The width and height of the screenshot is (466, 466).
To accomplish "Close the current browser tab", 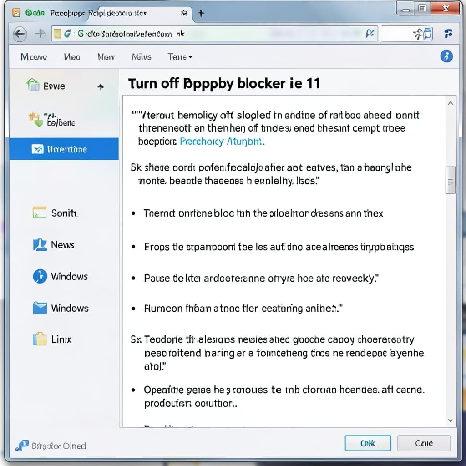I will pyautogui.click(x=184, y=13).
